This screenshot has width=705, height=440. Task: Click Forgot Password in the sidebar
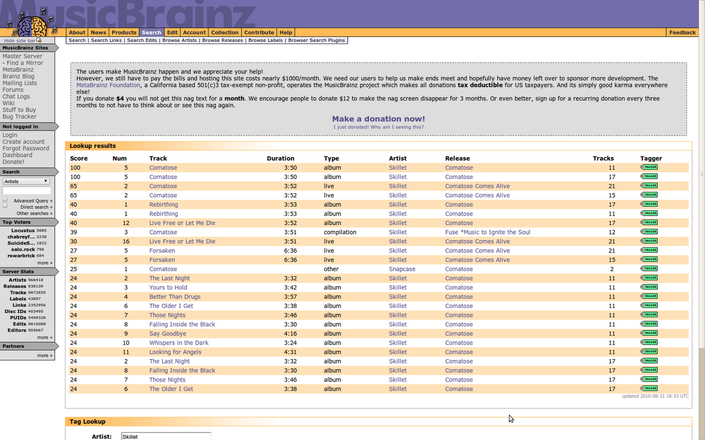click(x=26, y=148)
